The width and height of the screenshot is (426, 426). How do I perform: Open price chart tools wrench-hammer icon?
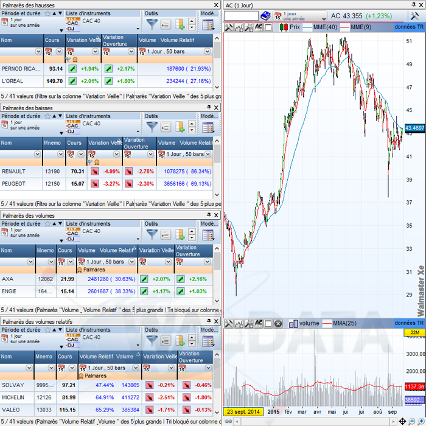click(x=229, y=27)
